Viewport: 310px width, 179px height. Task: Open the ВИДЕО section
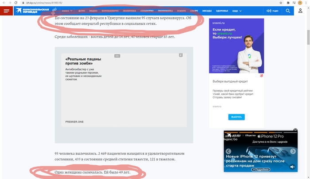93,11
